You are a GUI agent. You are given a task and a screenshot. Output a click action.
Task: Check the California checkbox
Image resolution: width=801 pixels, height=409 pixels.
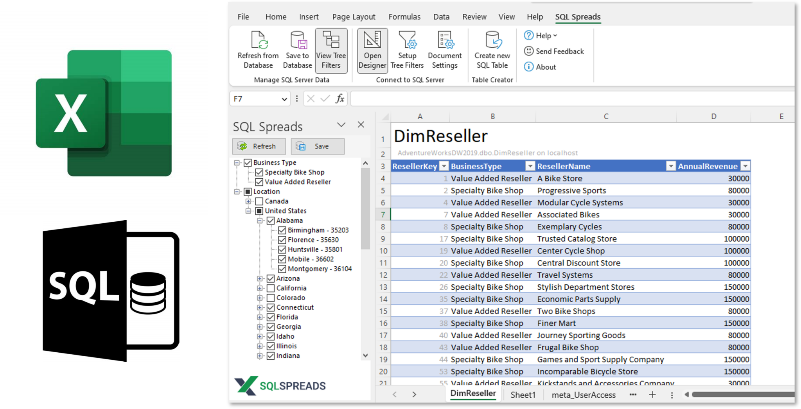[271, 288]
